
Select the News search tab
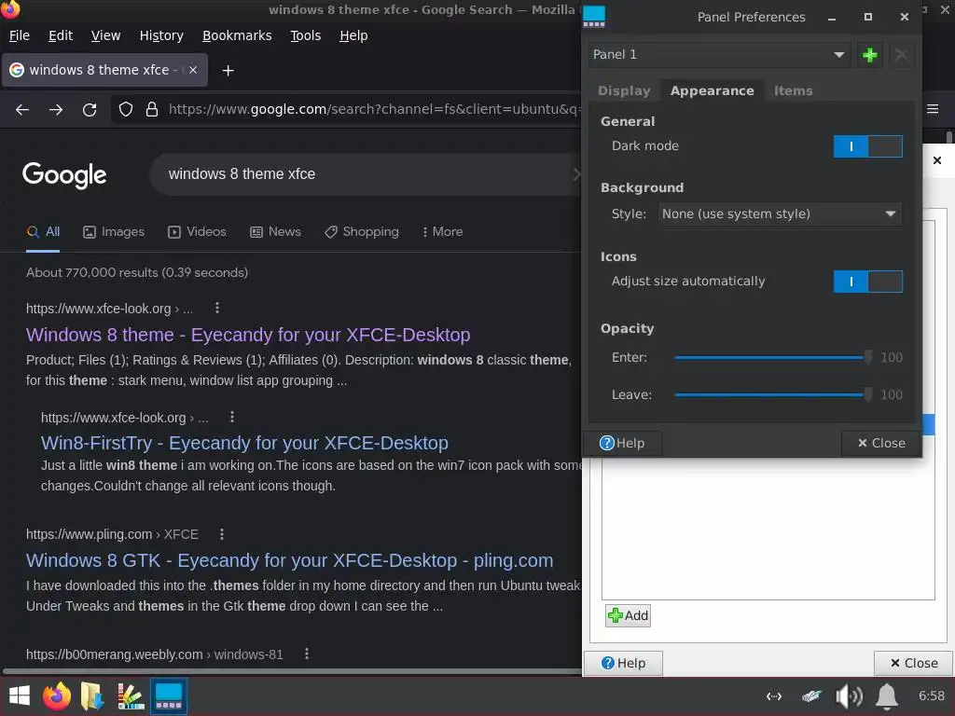point(275,231)
